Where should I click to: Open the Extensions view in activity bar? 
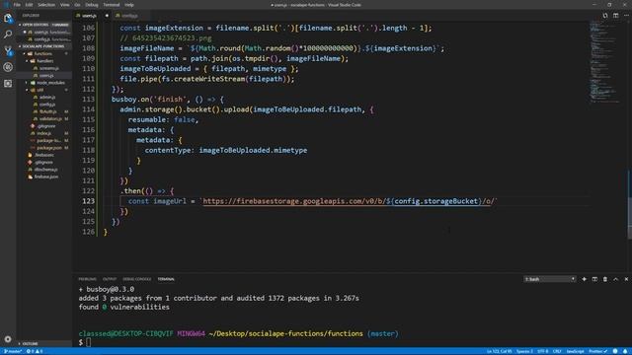pyautogui.click(x=8, y=84)
